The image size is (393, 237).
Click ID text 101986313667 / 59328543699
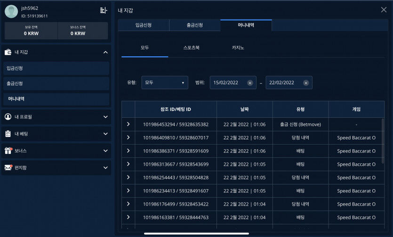[176, 164]
